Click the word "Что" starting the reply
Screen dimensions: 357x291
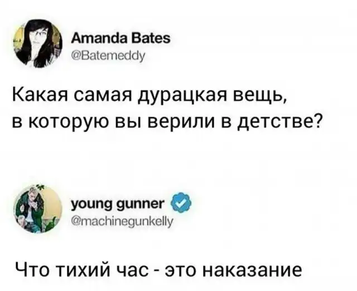(32, 269)
